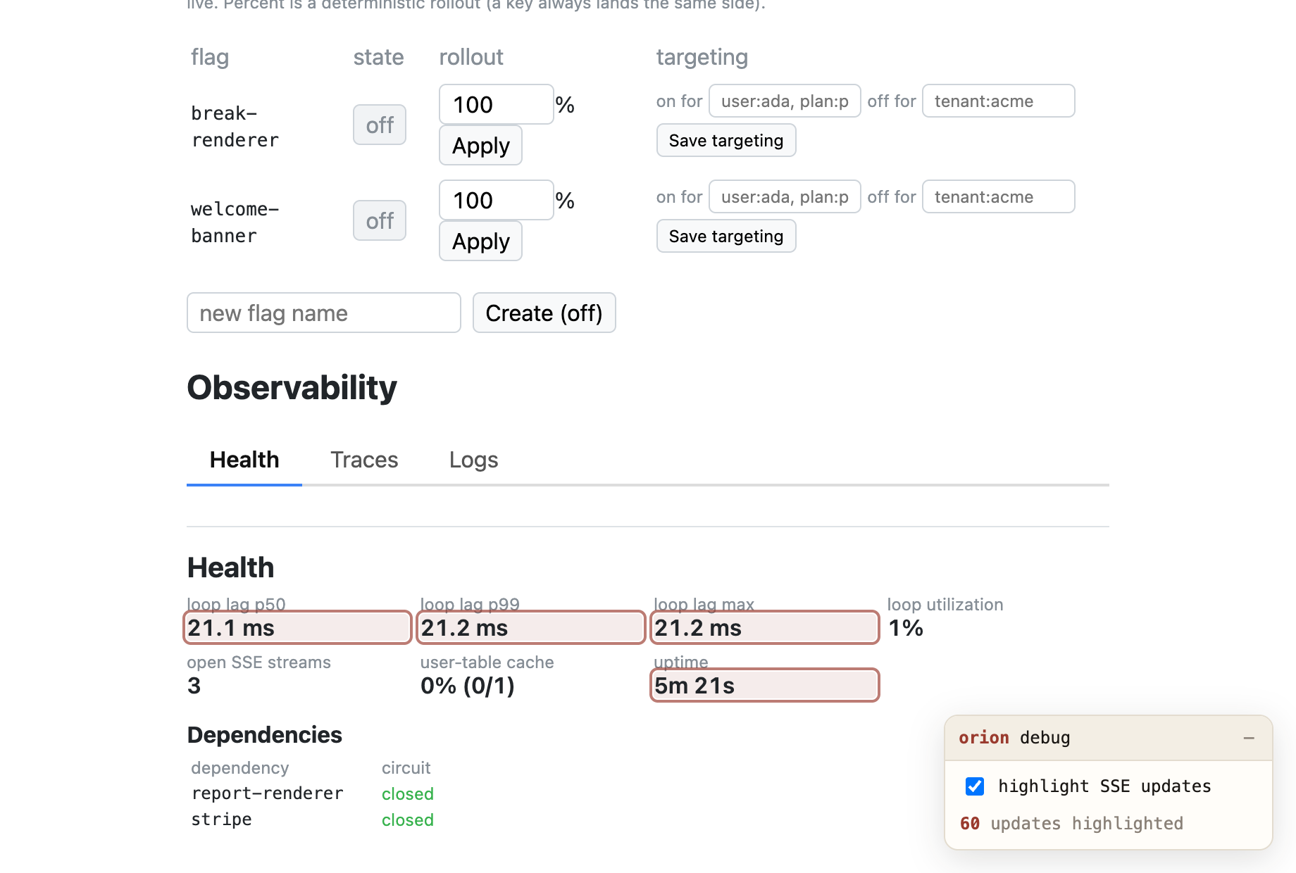Image resolution: width=1296 pixels, height=873 pixels.
Task: Click the break-renderer flag name
Action: [x=235, y=127]
